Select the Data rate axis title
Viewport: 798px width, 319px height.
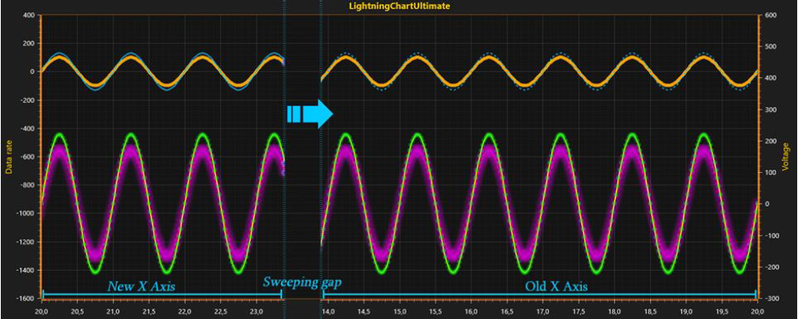[x=9, y=157]
